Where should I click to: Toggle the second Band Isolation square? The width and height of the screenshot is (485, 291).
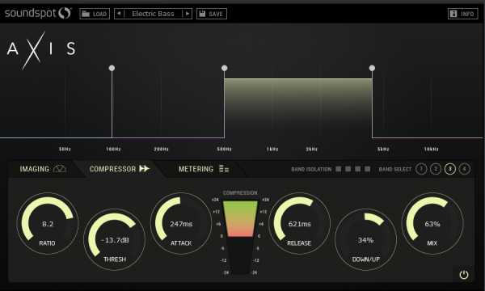click(348, 169)
